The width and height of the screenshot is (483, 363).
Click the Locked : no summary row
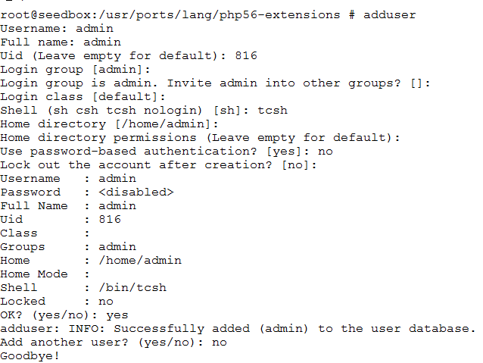pyautogui.click(x=57, y=302)
